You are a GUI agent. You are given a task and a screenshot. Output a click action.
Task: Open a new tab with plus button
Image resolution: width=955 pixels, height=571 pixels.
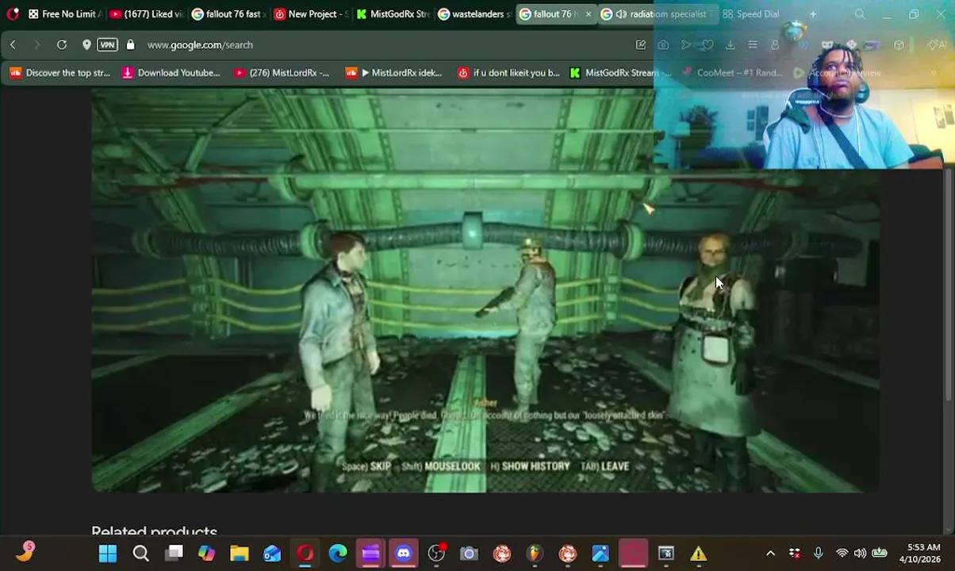click(x=813, y=13)
